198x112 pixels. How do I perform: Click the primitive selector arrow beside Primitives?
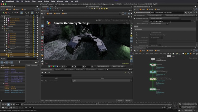(x=194, y=21)
